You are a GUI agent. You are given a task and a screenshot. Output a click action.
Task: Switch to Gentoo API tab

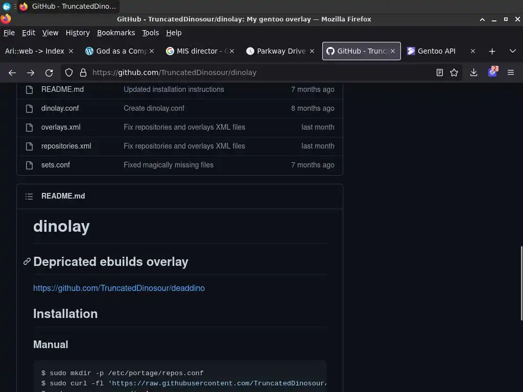click(436, 51)
